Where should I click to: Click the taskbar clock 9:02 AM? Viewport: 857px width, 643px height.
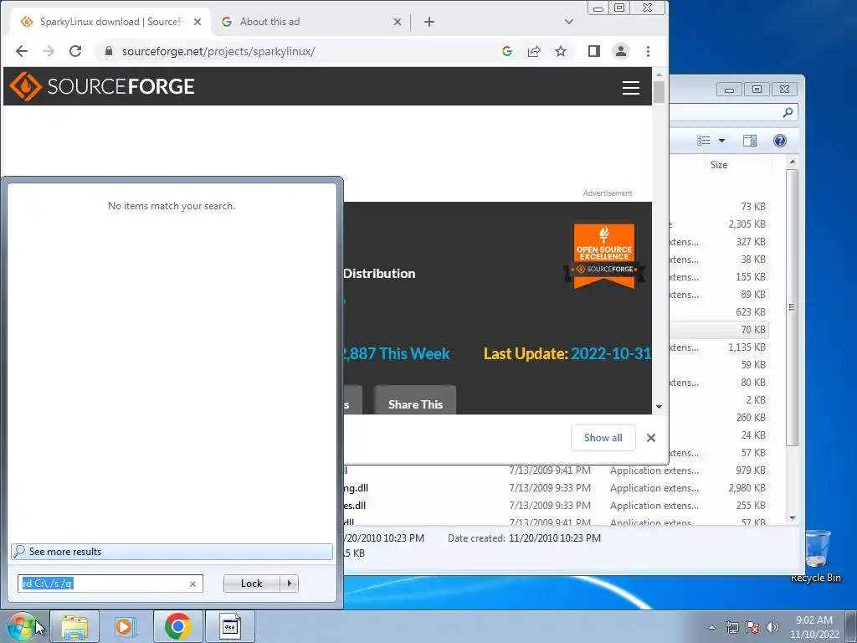[x=813, y=620]
